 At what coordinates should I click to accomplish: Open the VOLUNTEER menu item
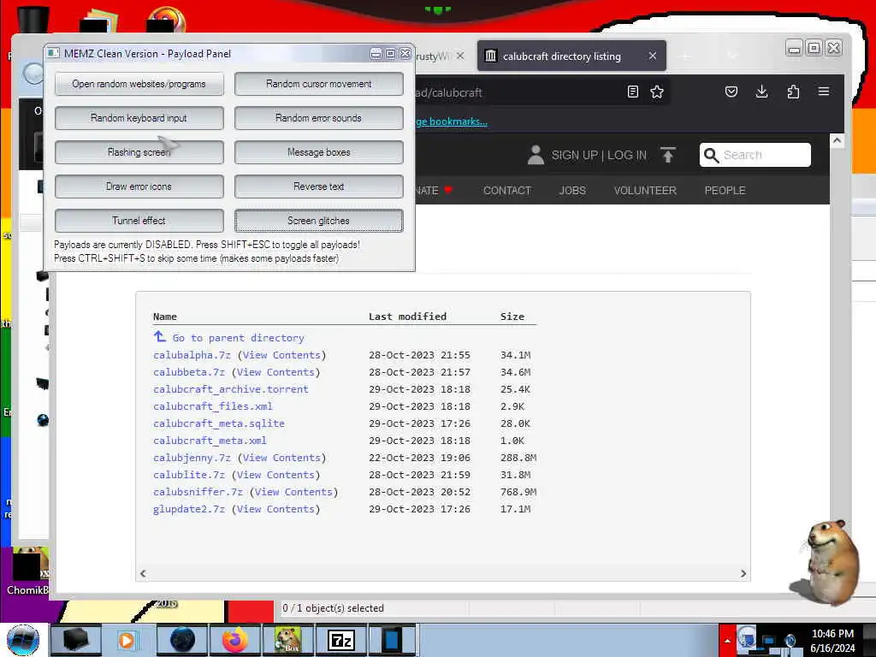[645, 191]
